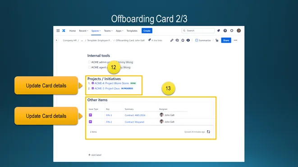
Task: Click the blue Share button
Action: point(226,40)
